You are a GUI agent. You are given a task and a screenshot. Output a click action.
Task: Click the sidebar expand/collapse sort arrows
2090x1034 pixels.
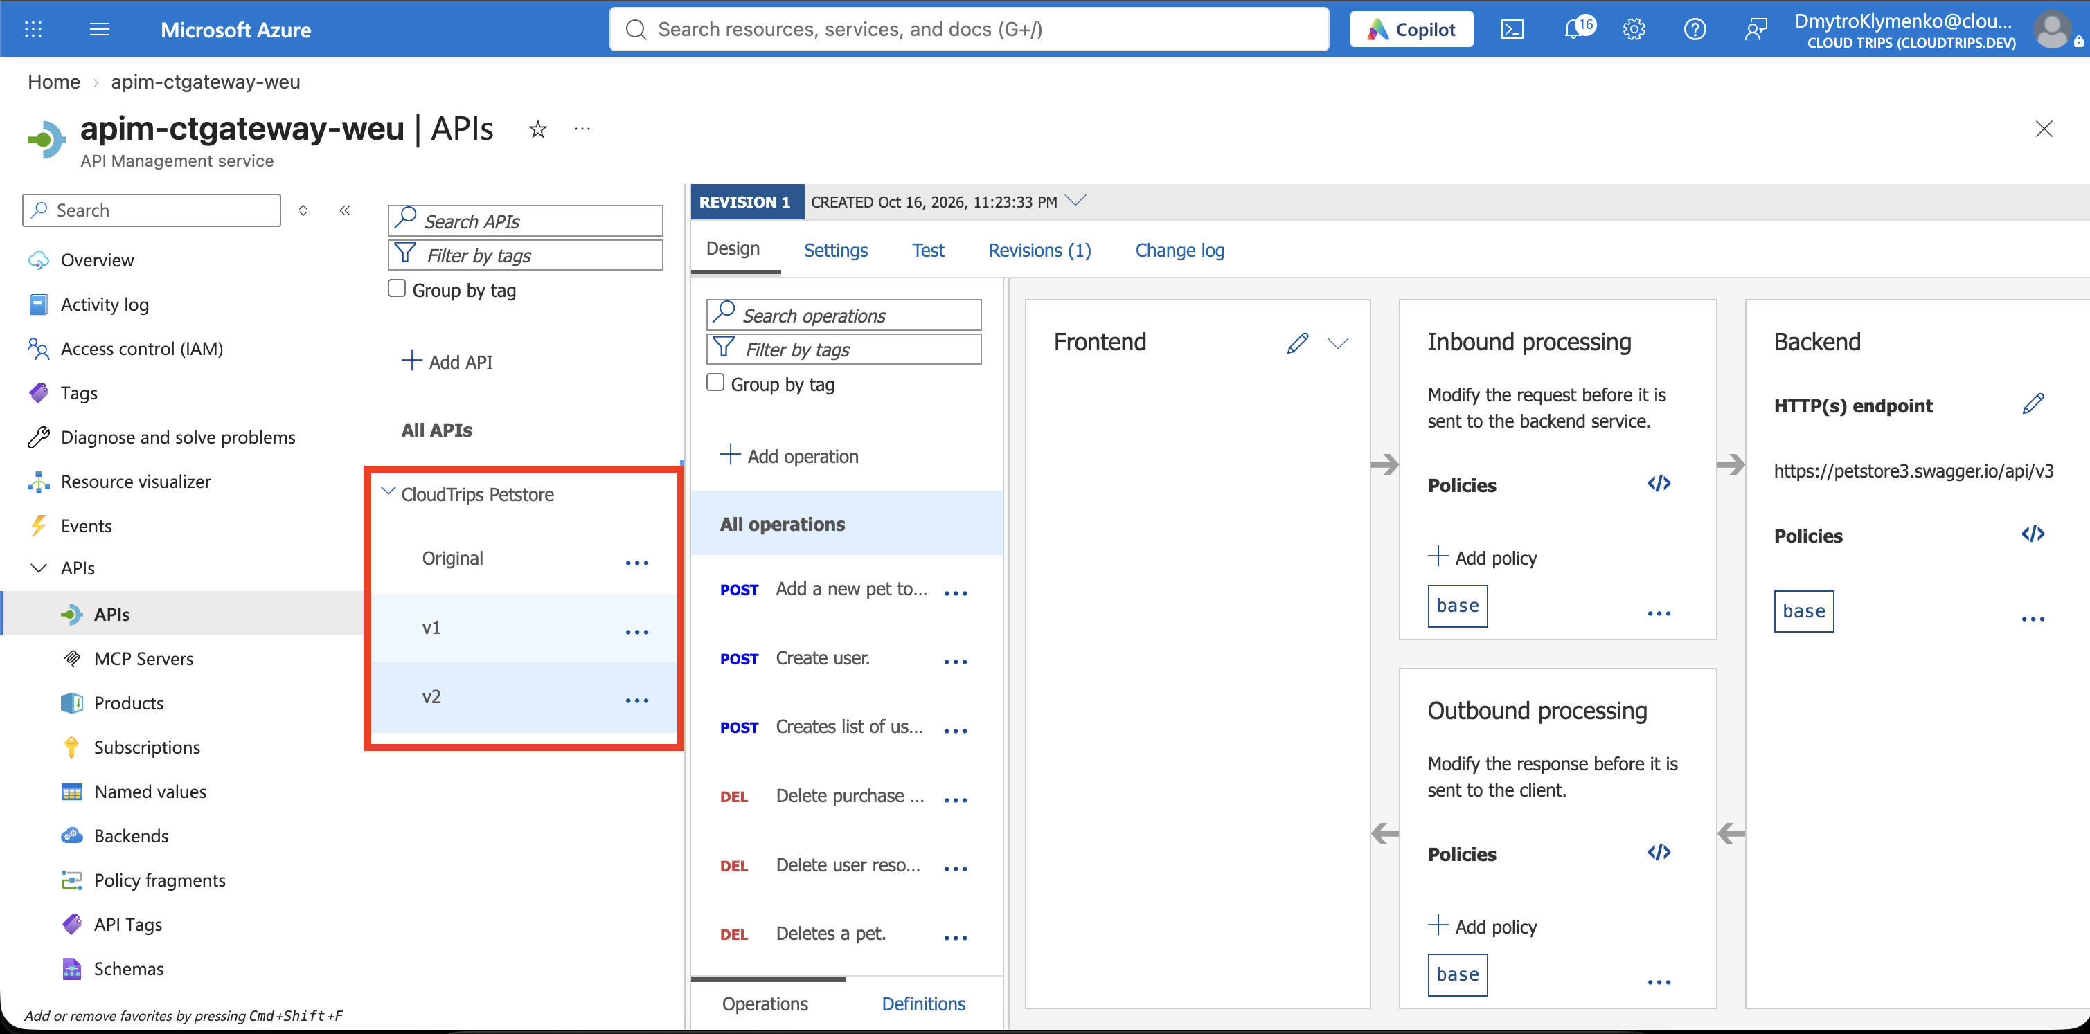coord(303,210)
